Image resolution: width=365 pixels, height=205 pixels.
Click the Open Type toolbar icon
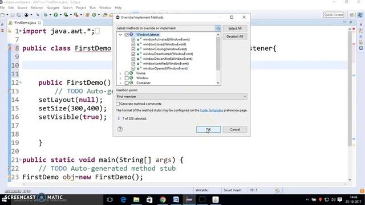coord(105,15)
